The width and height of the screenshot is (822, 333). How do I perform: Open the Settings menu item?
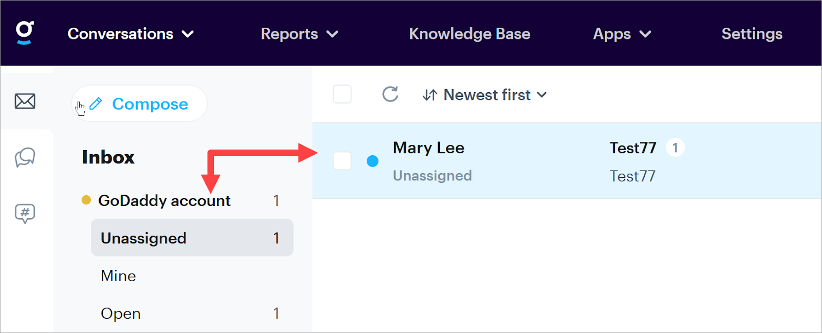752,34
